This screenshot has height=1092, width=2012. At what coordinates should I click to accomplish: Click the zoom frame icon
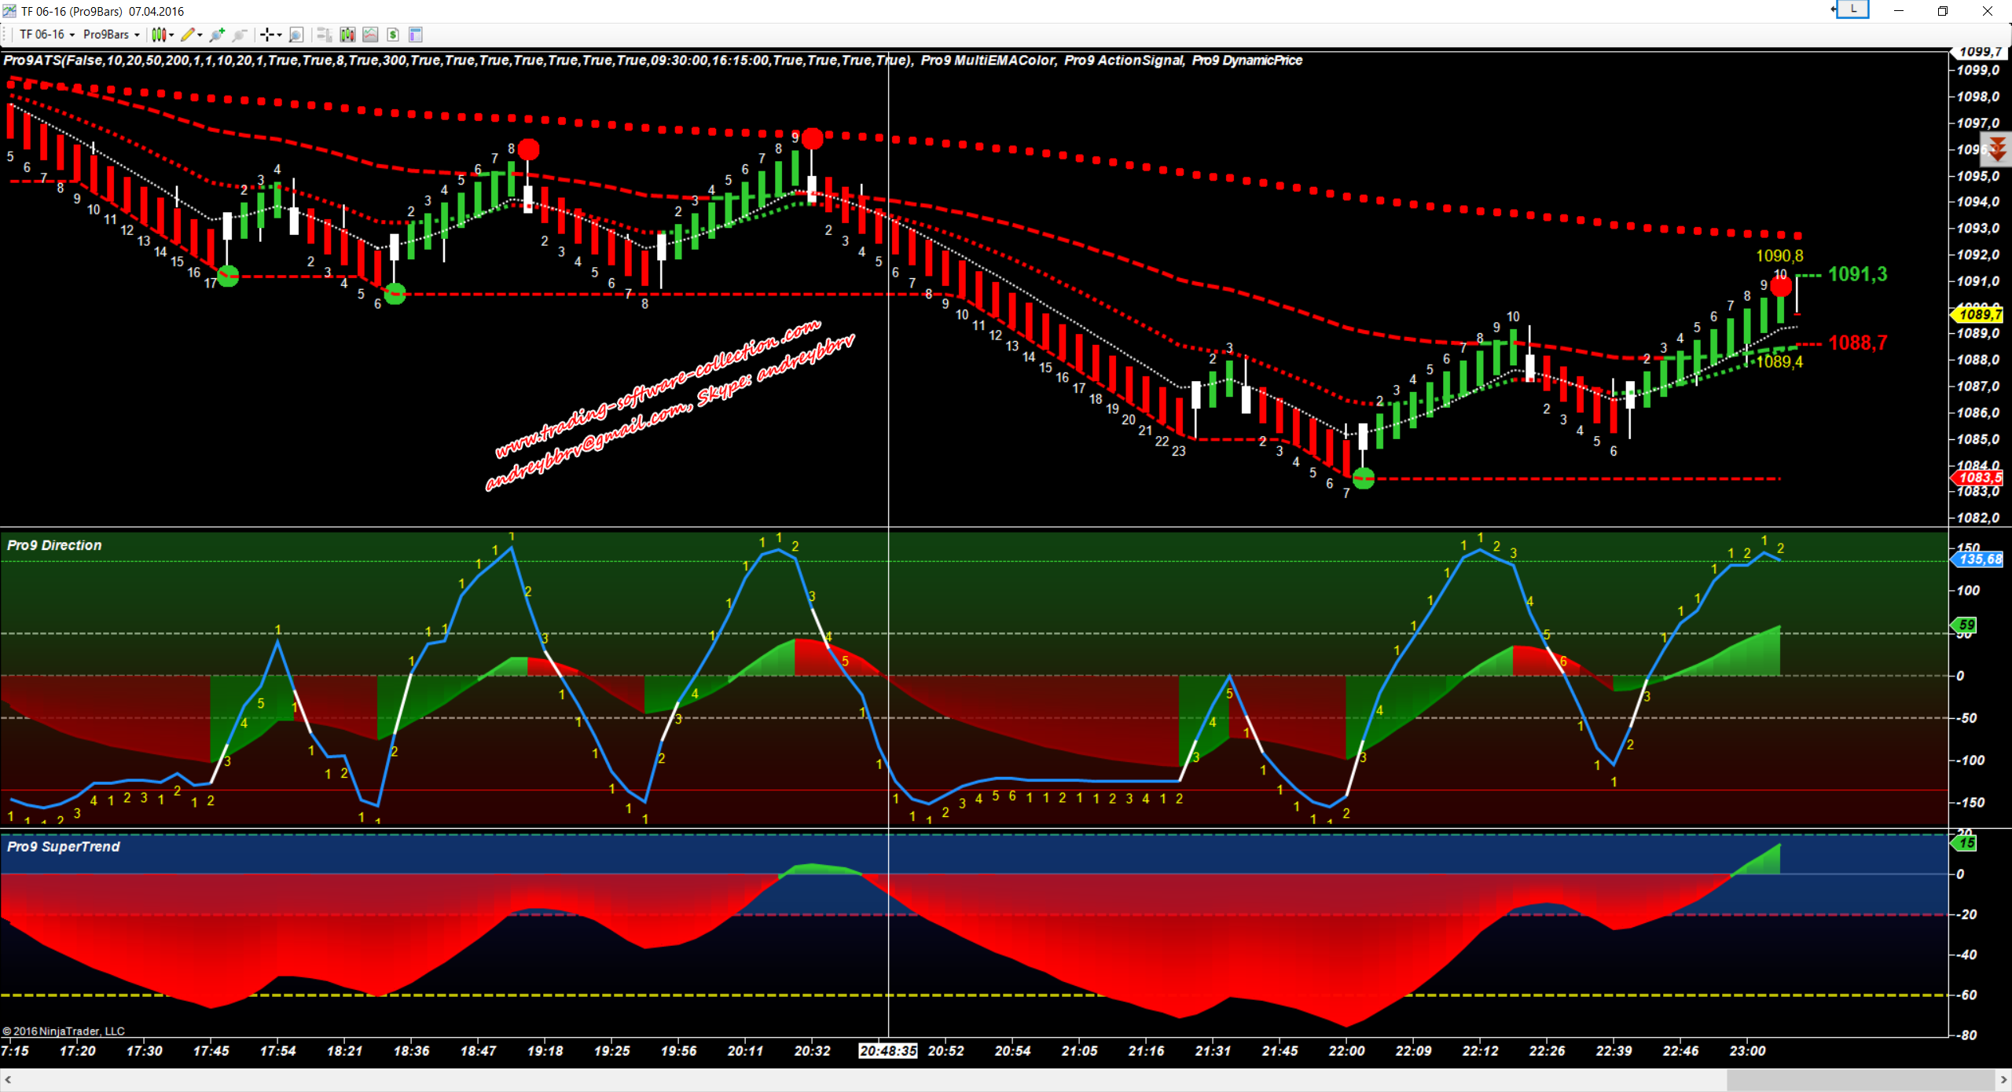296,35
